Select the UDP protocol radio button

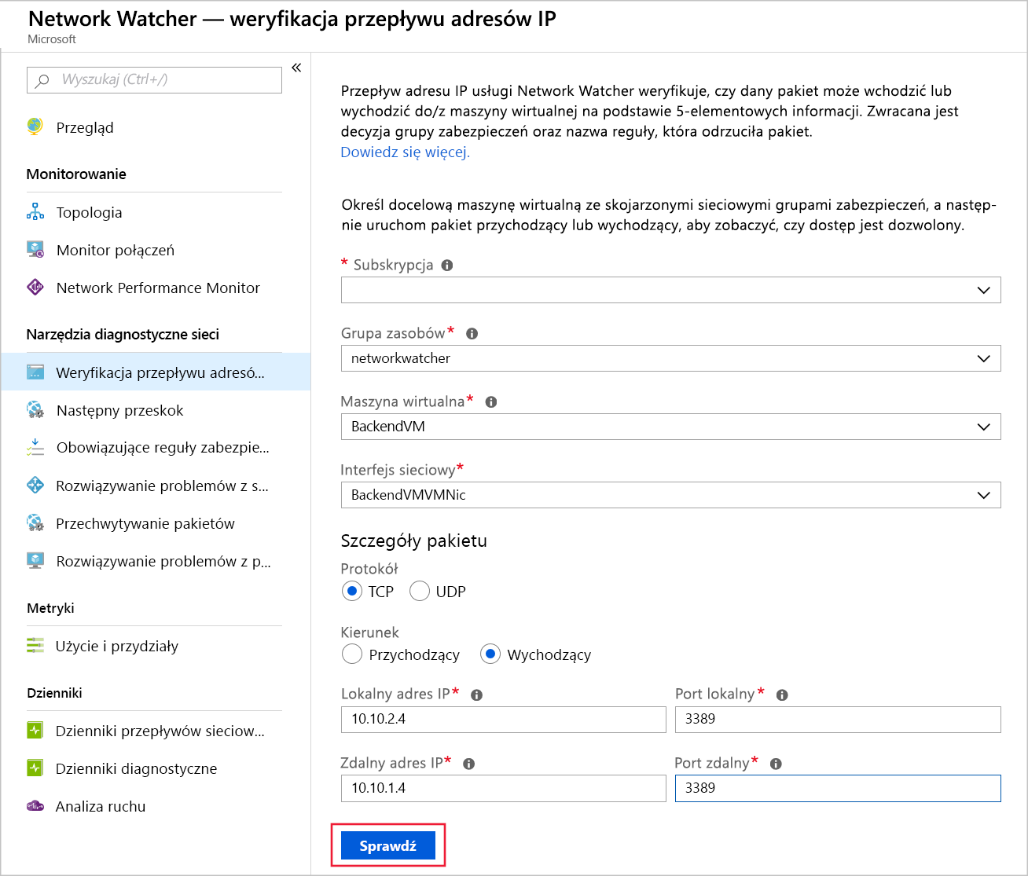(x=420, y=591)
